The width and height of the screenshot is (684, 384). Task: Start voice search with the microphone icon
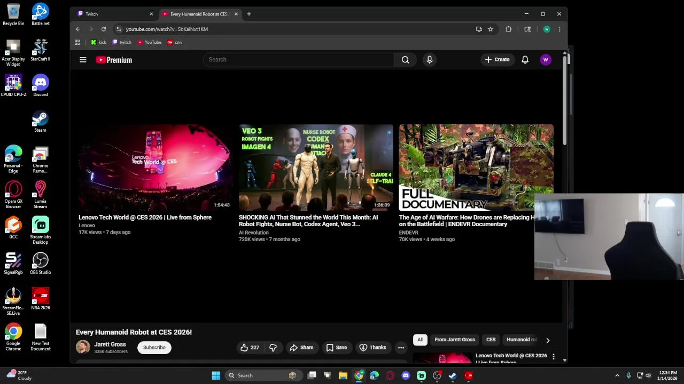click(x=429, y=60)
